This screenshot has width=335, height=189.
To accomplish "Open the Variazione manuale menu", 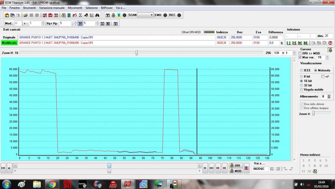I will click(52, 8).
